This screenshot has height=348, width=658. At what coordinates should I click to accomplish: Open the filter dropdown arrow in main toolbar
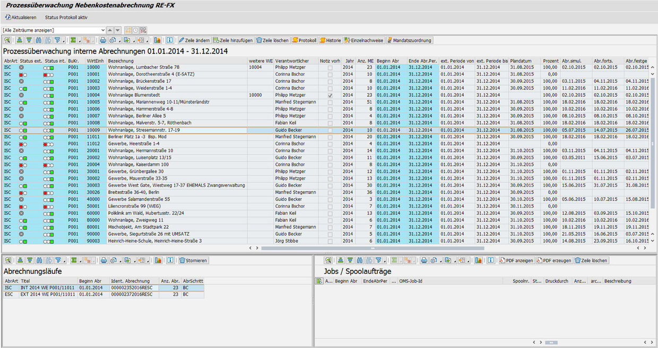tap(63, 40)
